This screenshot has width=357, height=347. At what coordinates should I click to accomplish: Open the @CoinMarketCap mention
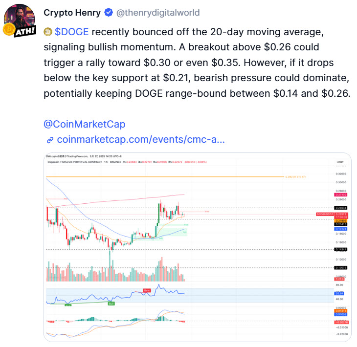click(x=85, y=124)
